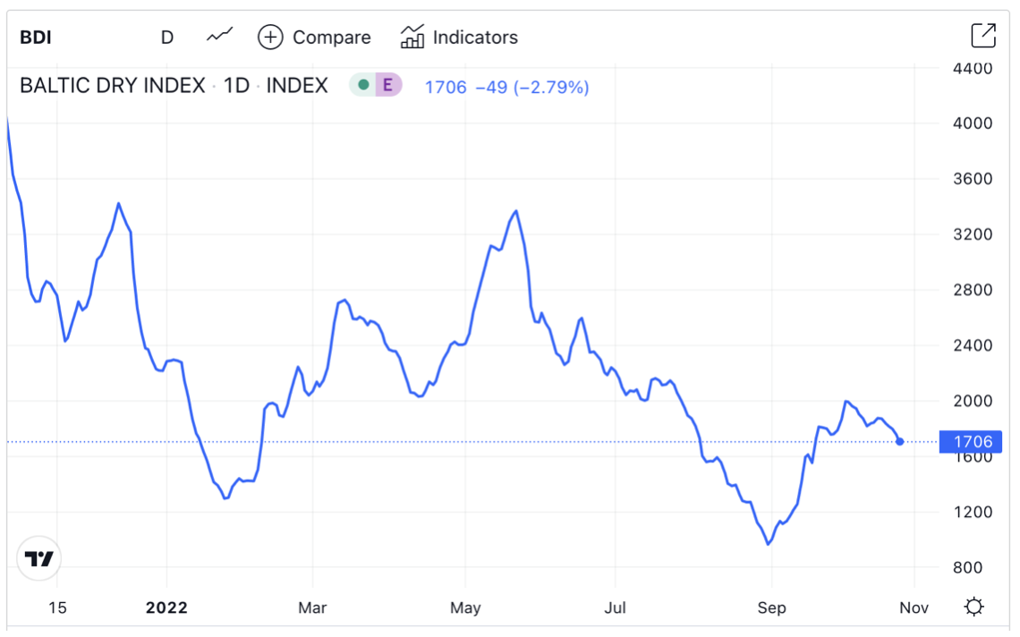Click the 4000 price scale label
Viewport: 1020px width, 637px height.
point(972,123)
